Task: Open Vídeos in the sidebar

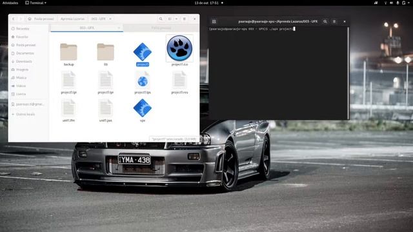Action: tap(28, 86)
